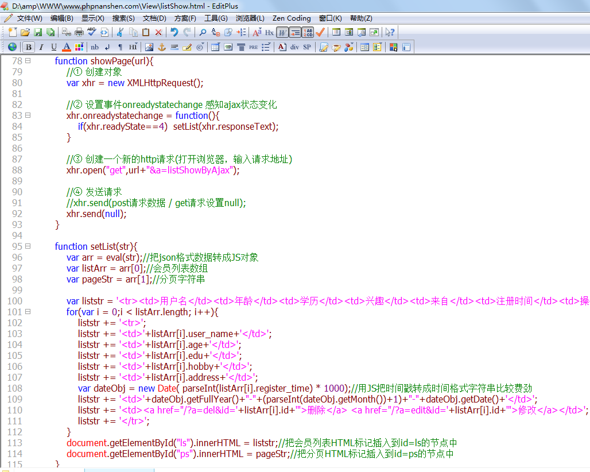The image size is (590, 472).
Task: Open 编辑(B) menu
Action: tap(62, 18)
